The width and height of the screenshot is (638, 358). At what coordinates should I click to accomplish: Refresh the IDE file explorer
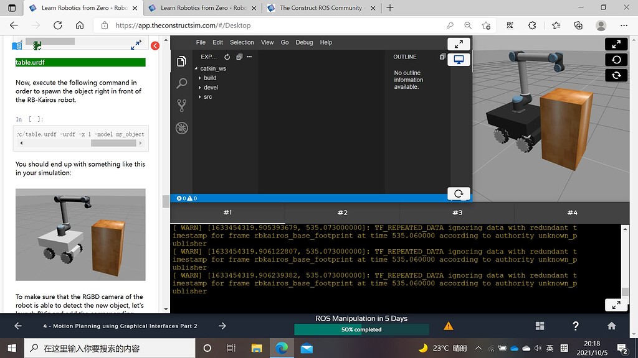pyautogui.click(x=227, y=57)
